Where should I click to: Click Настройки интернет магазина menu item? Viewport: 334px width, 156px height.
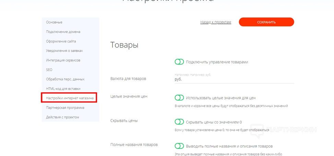pyautogui.click(x=70, y=98)
